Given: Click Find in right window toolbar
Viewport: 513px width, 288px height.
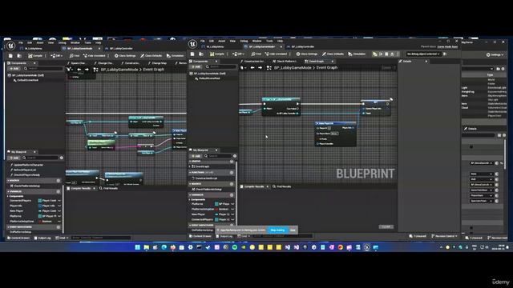Looking at the screenshot, I should coord(256,54).
